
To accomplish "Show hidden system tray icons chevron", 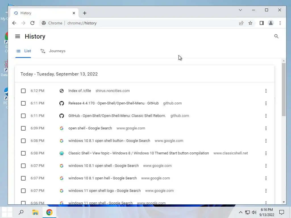I will [x=240, y=212].
